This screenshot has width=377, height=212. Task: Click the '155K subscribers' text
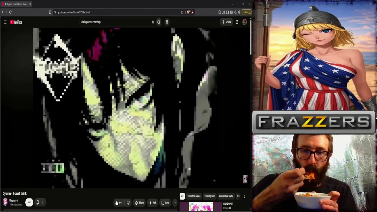(x=15, y=205)
